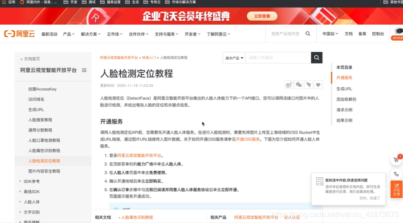Open 访问域名 in sidebar

point(36,99)
